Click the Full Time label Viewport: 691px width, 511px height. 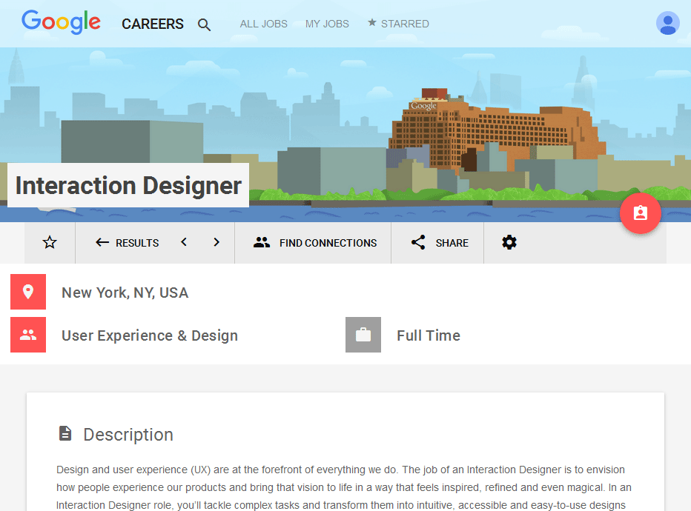pyautogui.click(x=429, y=335)
